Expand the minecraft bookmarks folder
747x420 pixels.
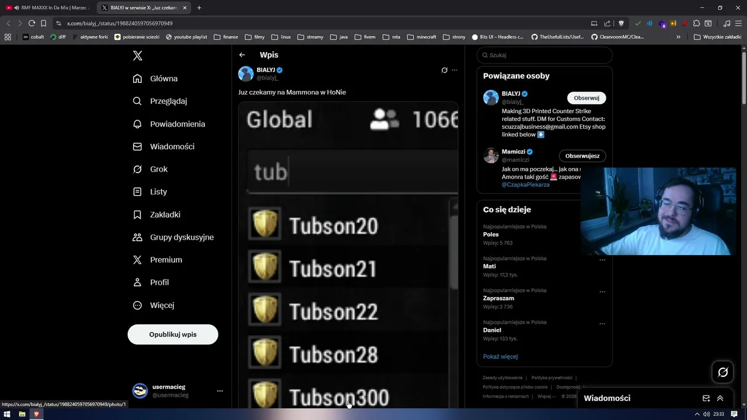(x=421, y=37)
